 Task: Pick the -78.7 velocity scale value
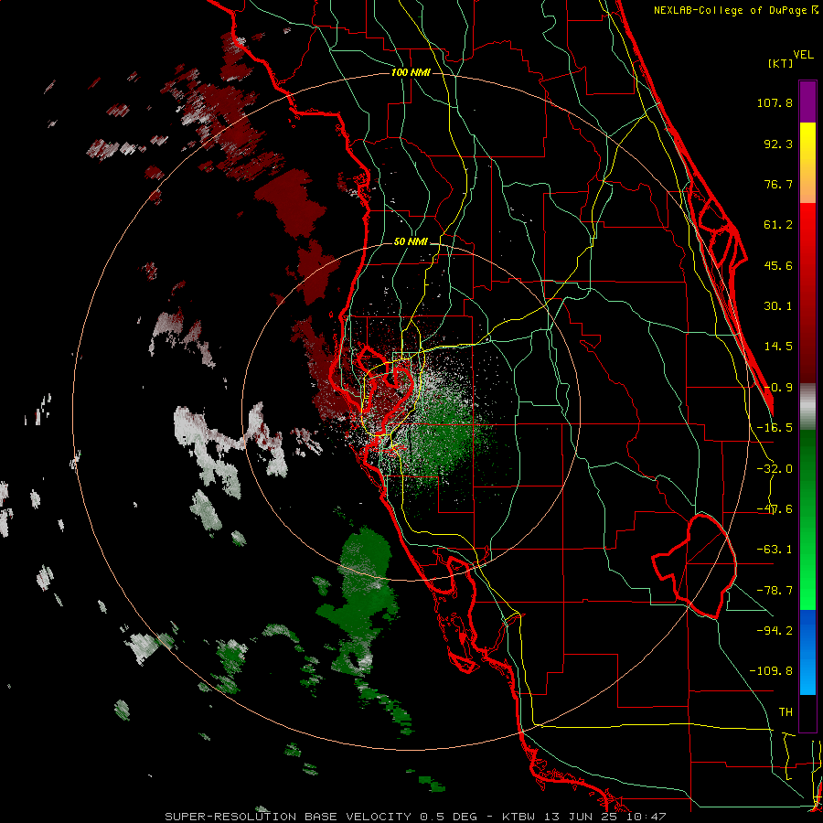point(775,591)
